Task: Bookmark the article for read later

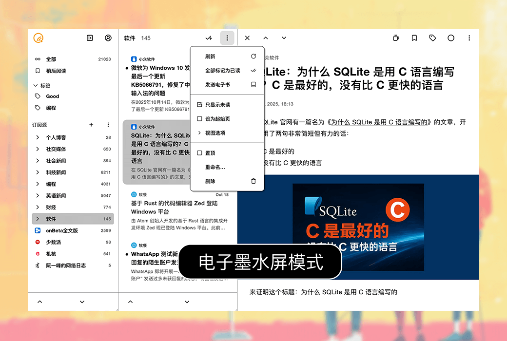Action: [414, 38]
